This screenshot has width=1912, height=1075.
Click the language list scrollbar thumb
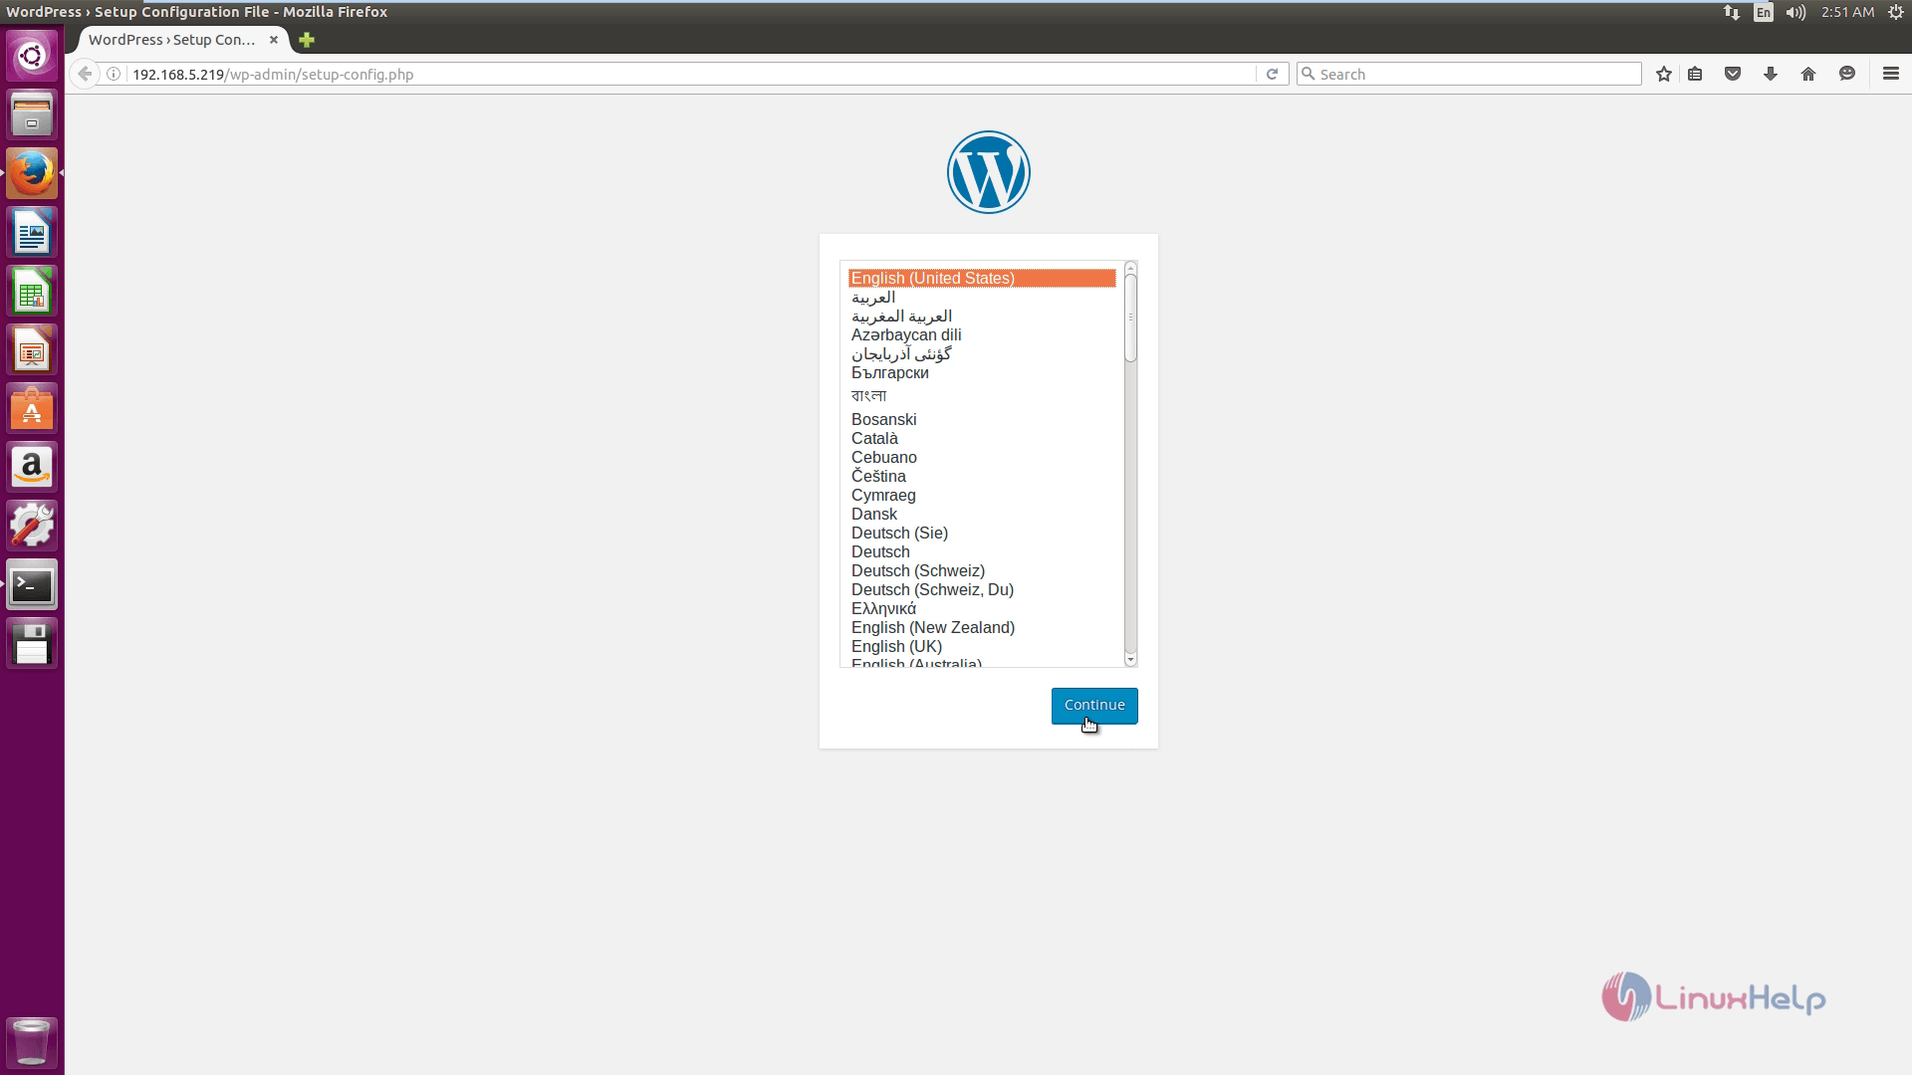[x=1130, y=318]
